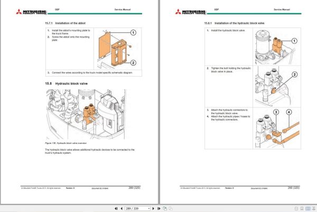This screenshot has width=317, height=212.
Task: Enable continuous page scrolling view
Action: tap(302, 208)
